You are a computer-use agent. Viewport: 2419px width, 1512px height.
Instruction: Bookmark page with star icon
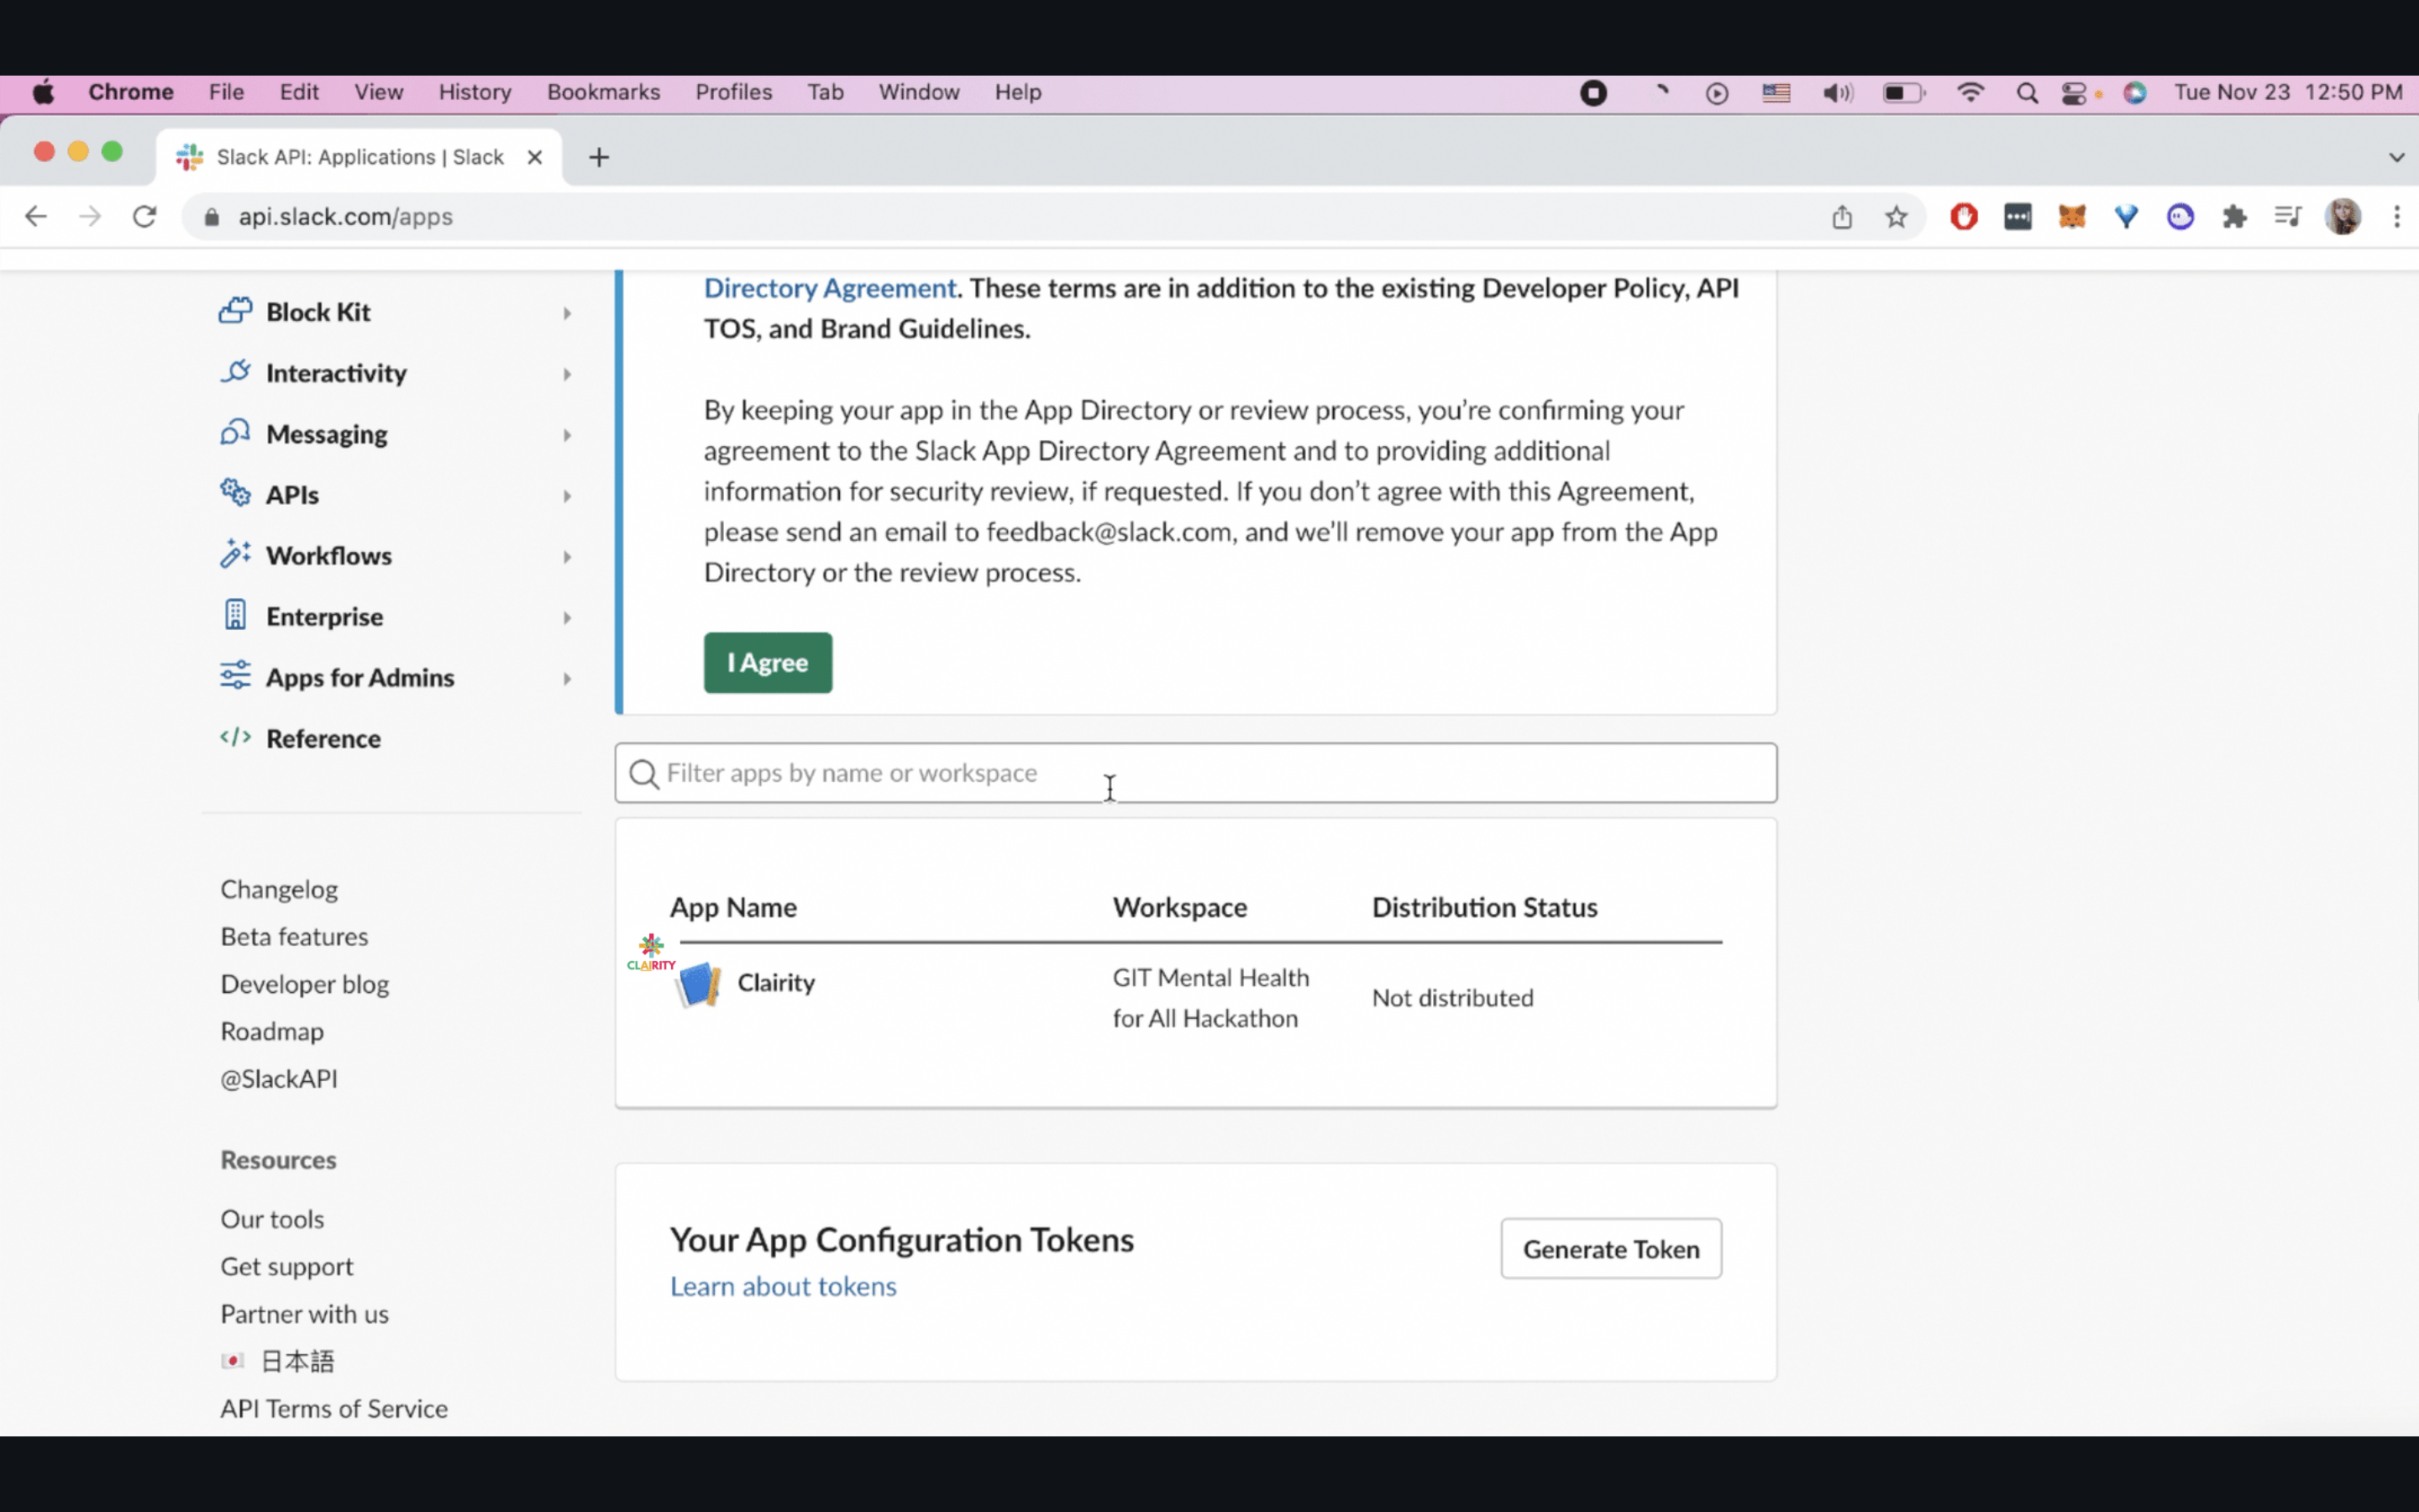1895,217
